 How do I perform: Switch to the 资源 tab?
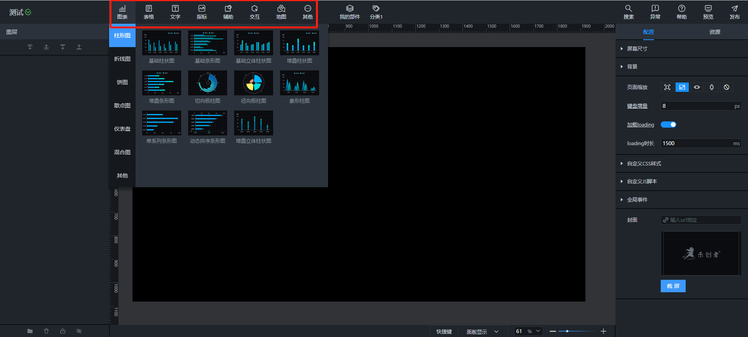714,32
